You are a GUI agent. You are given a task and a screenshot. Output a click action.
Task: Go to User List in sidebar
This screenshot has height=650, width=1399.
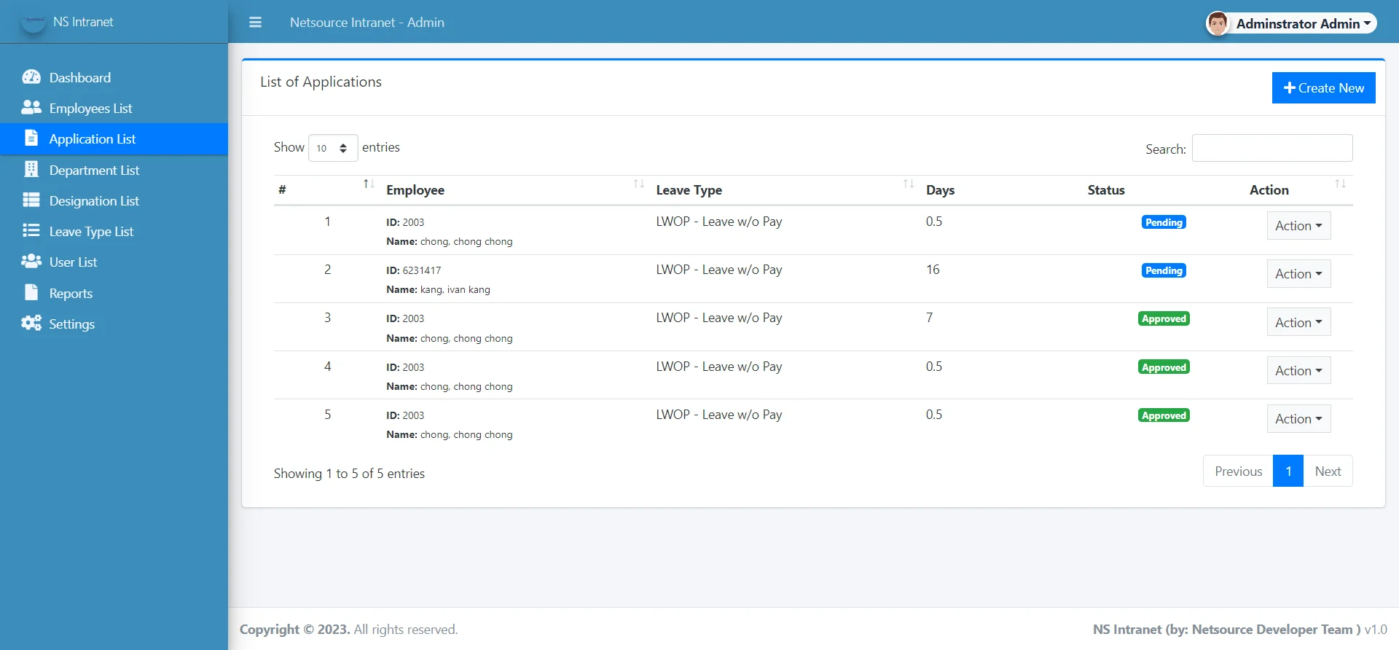tap(73, 262)
